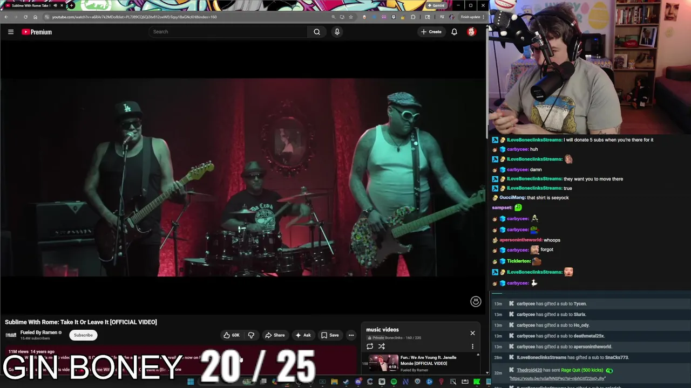Click sampset chat username
The image size is (691, 388).
click(x=502, y=208)
